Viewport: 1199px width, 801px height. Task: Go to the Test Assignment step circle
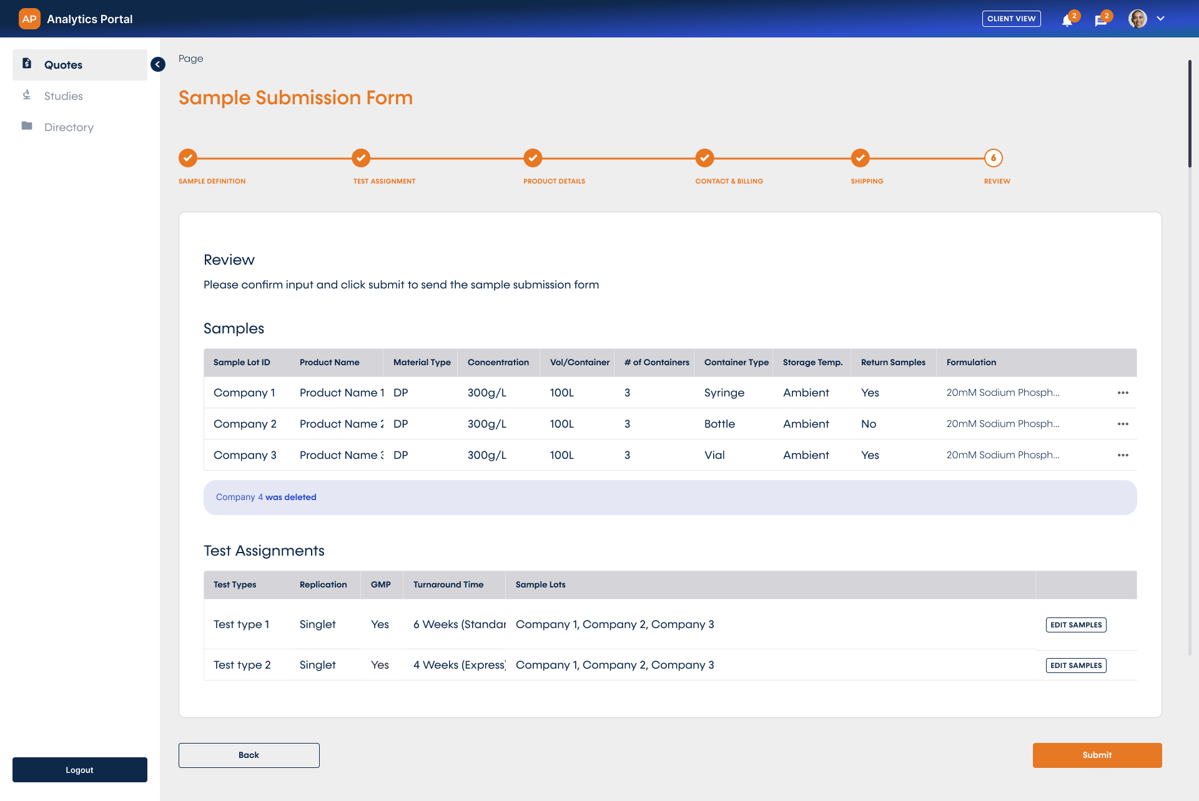point(361,158)
